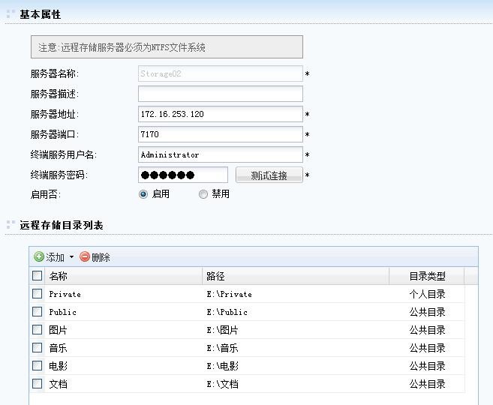Click the red 删除 minus icon
The width and height of the screenshot is (493, 405).
point(85,257)
